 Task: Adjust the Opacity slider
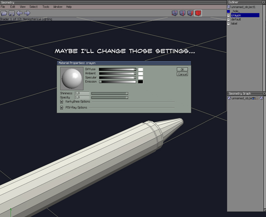pyautogui.click(x=110, y=97)
